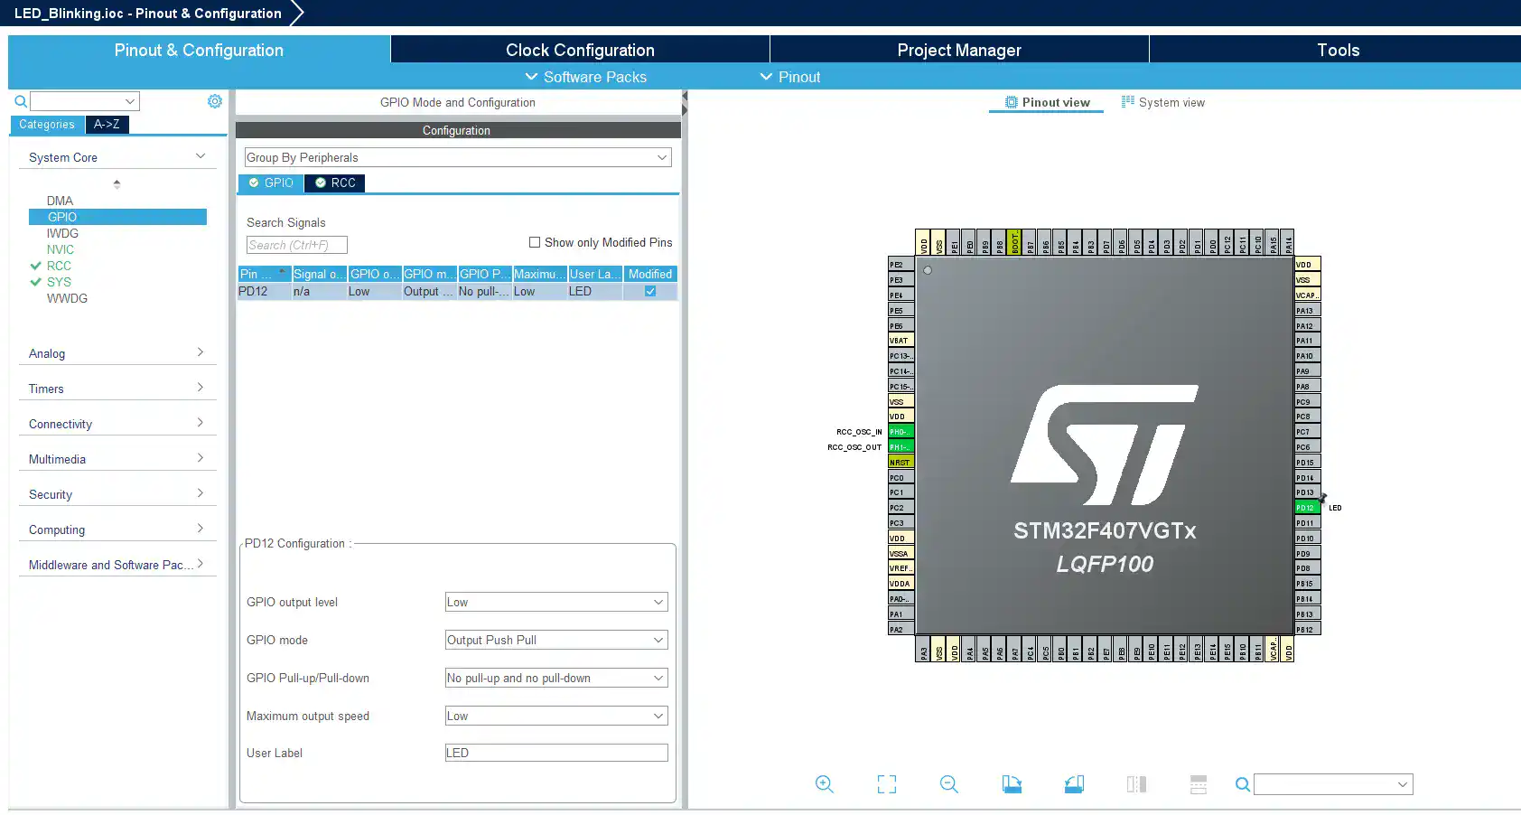Open the pin search dropdown at the bottom
Viewport: 1521px width, 815px height.
coord(1403,784)
